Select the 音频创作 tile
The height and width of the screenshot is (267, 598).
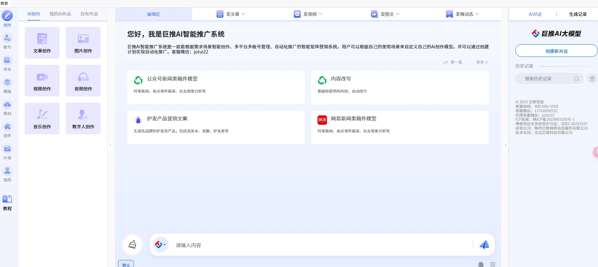(x=83, y=81)
